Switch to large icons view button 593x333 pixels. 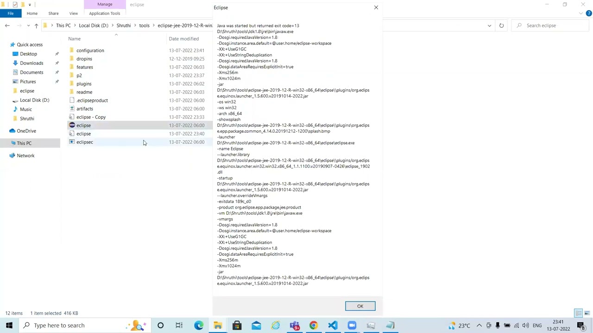(587, 313)
